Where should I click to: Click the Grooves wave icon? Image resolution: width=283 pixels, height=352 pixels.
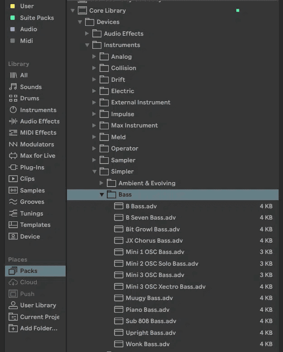[x=13, y=202]
